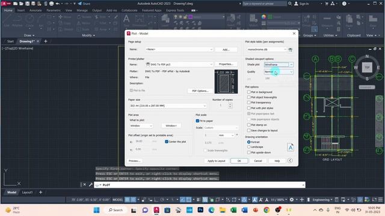Select Landscape orientation radio button

pyautogui.click(x=248, y=147)
